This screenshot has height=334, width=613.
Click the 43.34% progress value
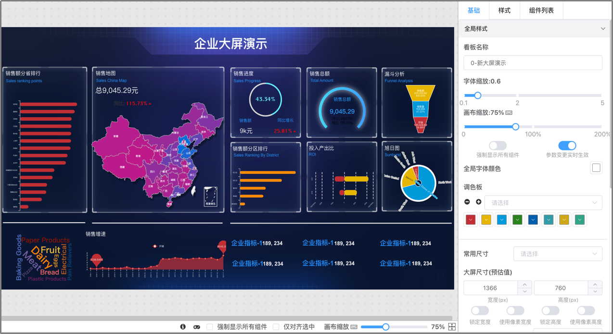click(x=265, y=99)
